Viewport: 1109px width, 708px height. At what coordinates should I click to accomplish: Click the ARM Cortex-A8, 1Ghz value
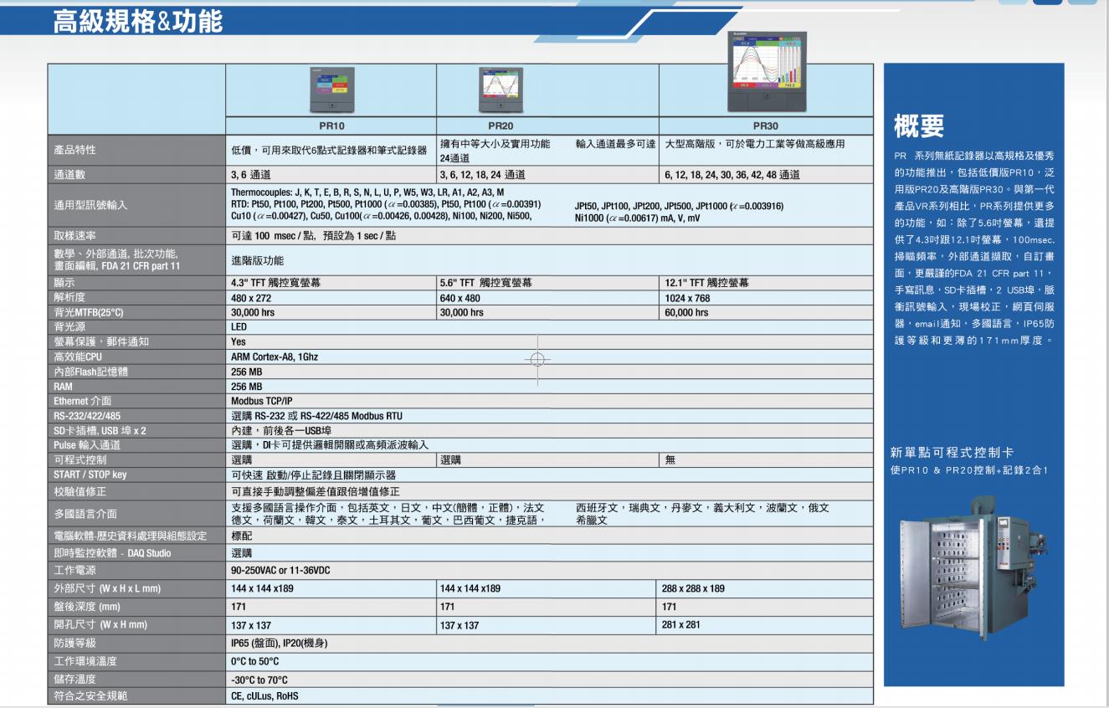275,357
